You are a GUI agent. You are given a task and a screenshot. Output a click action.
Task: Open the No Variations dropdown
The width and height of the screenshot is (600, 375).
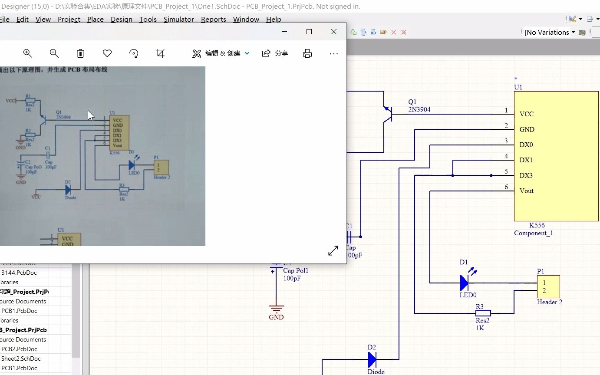coord(548,32)
